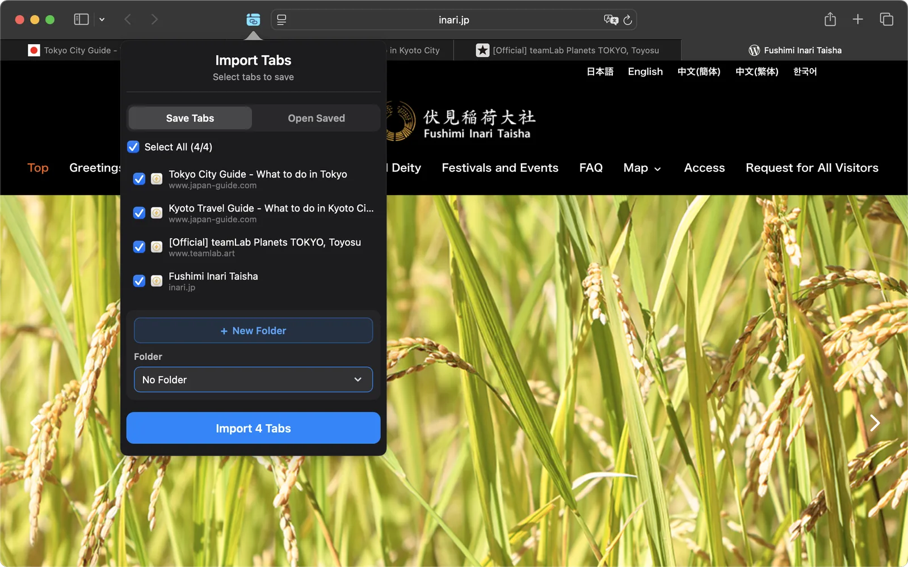Go back with the back arrow
The width and height of the screenshot is (908, 567).
tap(128, 19)
